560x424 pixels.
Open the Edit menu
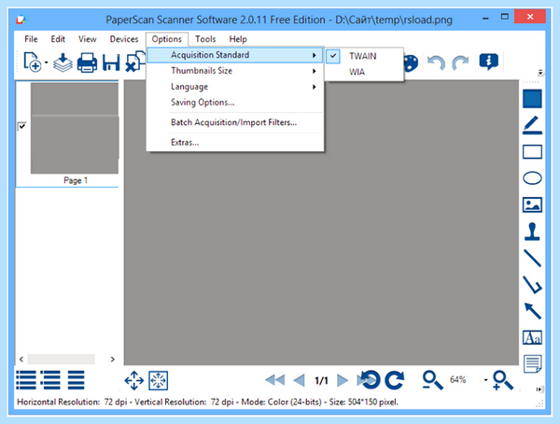click(58, 39)
